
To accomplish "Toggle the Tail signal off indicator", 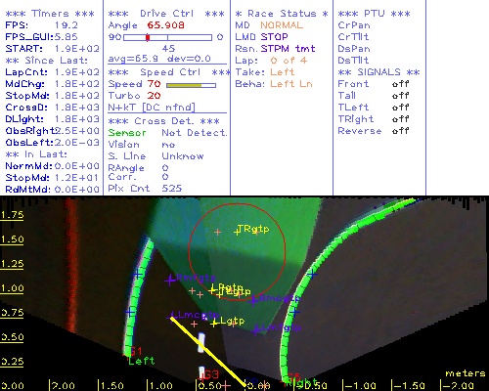I will click(400, 96).
